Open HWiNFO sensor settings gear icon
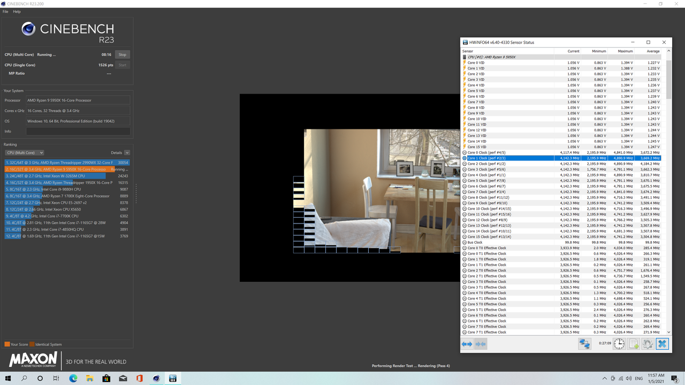The height and width of the screenshot is (385, 685). pyautogui.click(x=648, y=344)
